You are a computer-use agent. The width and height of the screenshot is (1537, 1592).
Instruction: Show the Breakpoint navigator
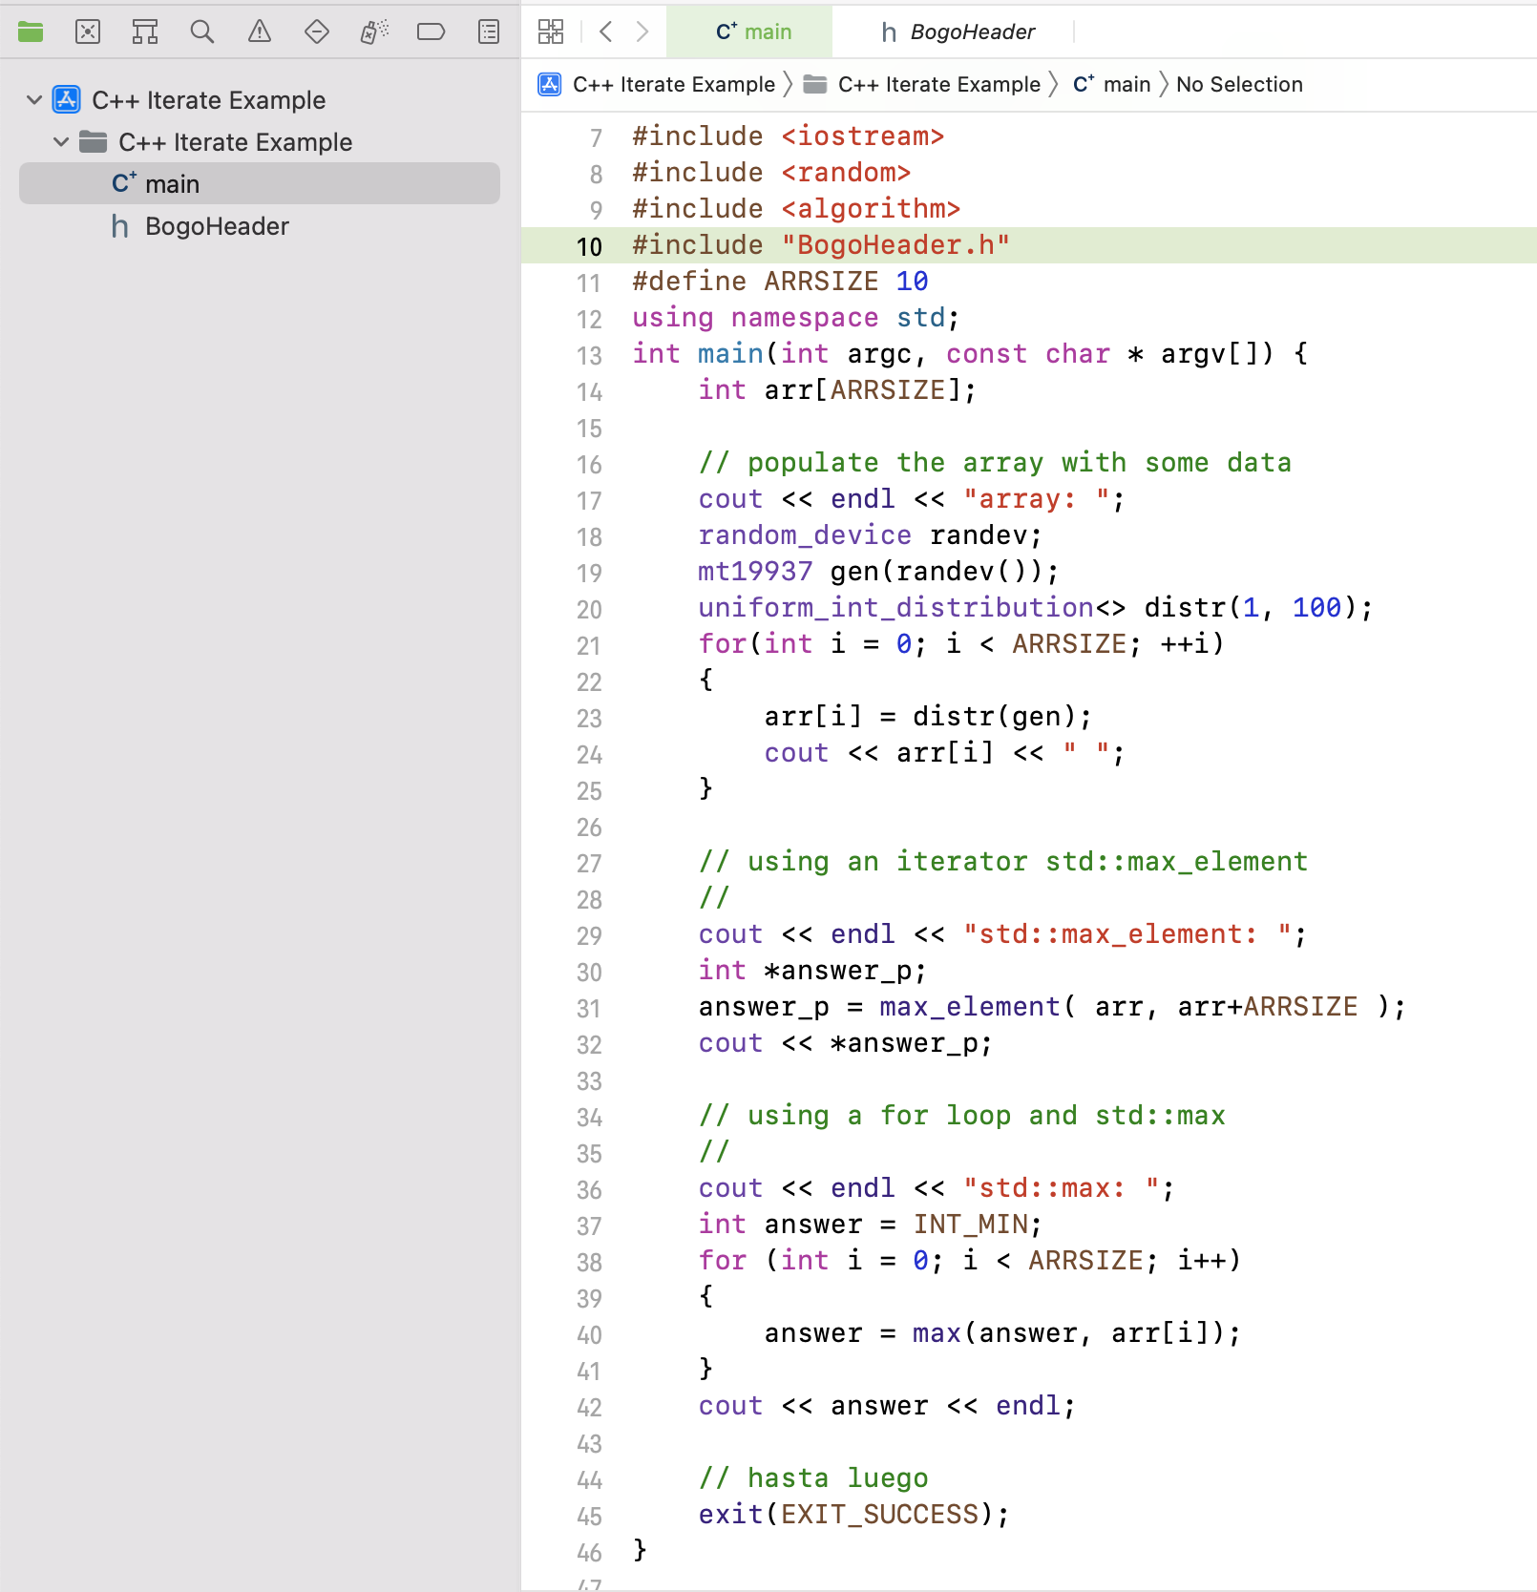(x=431, y=32)
